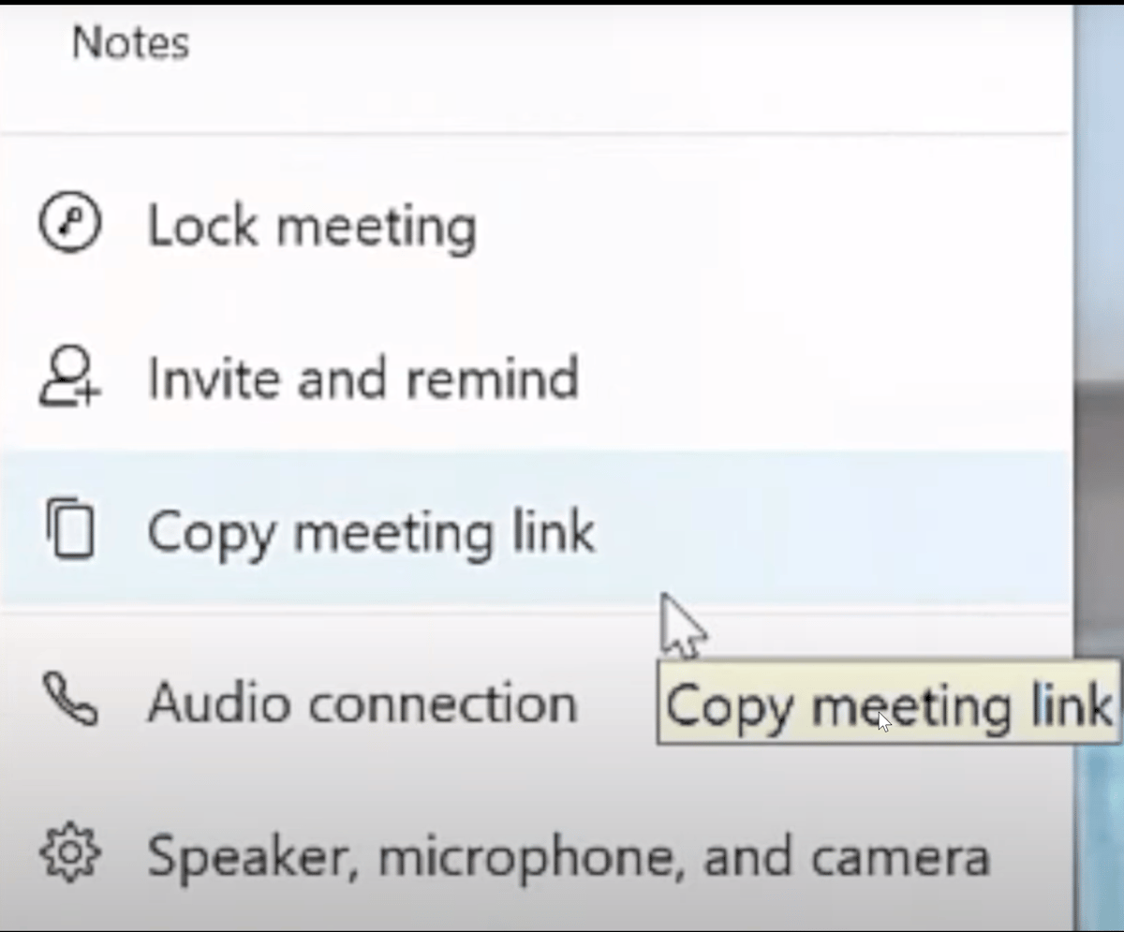Viewport: 1124px width, 932px height.
Task: Select Invite and remind
Action: 362,377
